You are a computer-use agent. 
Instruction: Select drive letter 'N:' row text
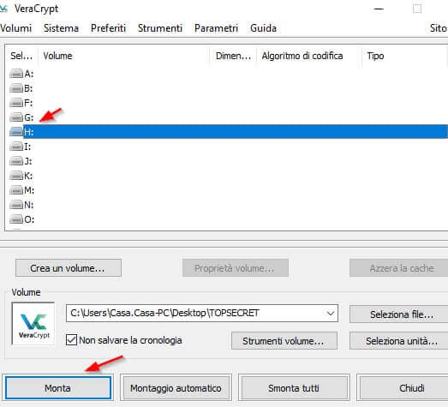29,205
